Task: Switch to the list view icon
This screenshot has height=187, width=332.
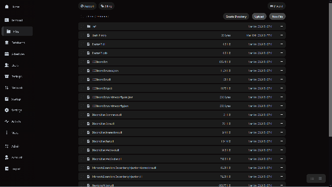Action: point(320,179)
